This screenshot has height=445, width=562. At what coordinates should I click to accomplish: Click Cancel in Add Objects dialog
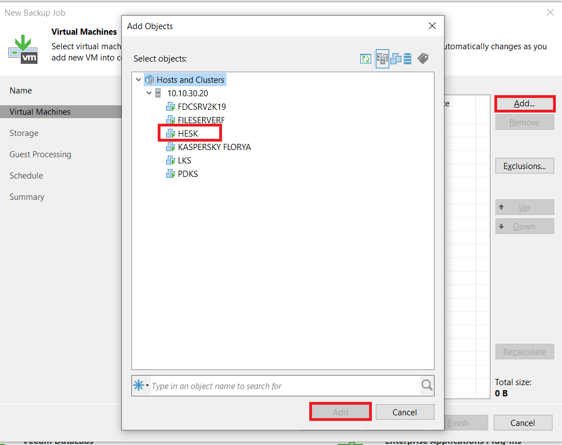404,413
